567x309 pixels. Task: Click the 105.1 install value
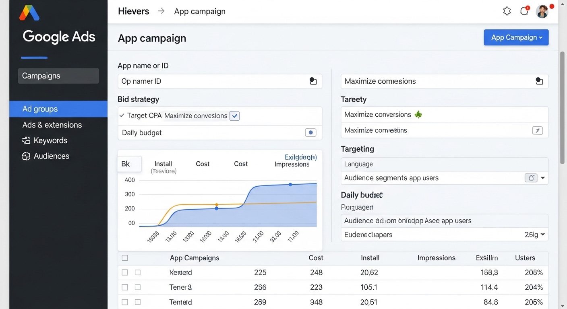(x=369, y=287)
